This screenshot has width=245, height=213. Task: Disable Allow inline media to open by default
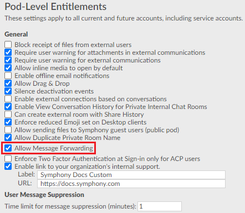click(x=8, y=68)
